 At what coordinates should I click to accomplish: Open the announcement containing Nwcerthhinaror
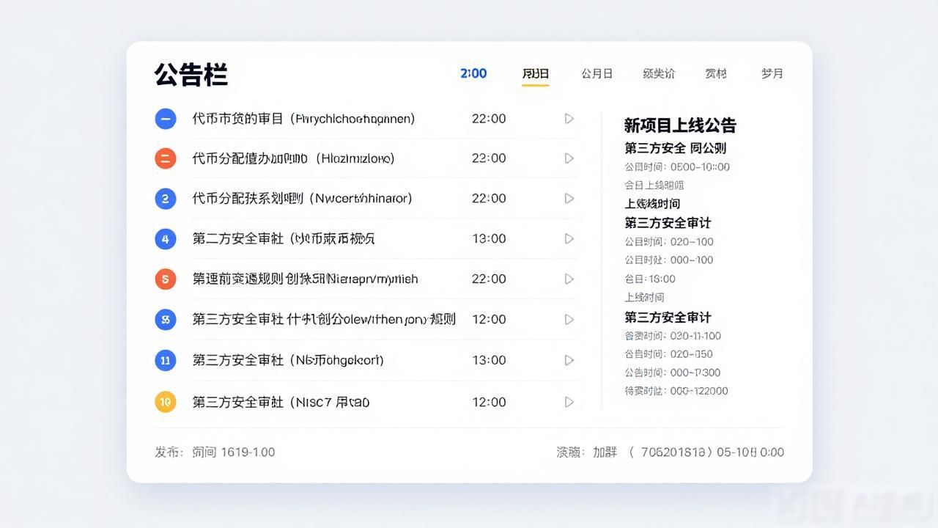coord(302,199)
